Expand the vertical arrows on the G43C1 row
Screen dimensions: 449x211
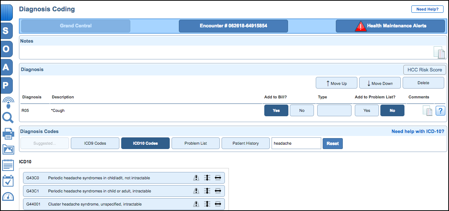(207, 191)
